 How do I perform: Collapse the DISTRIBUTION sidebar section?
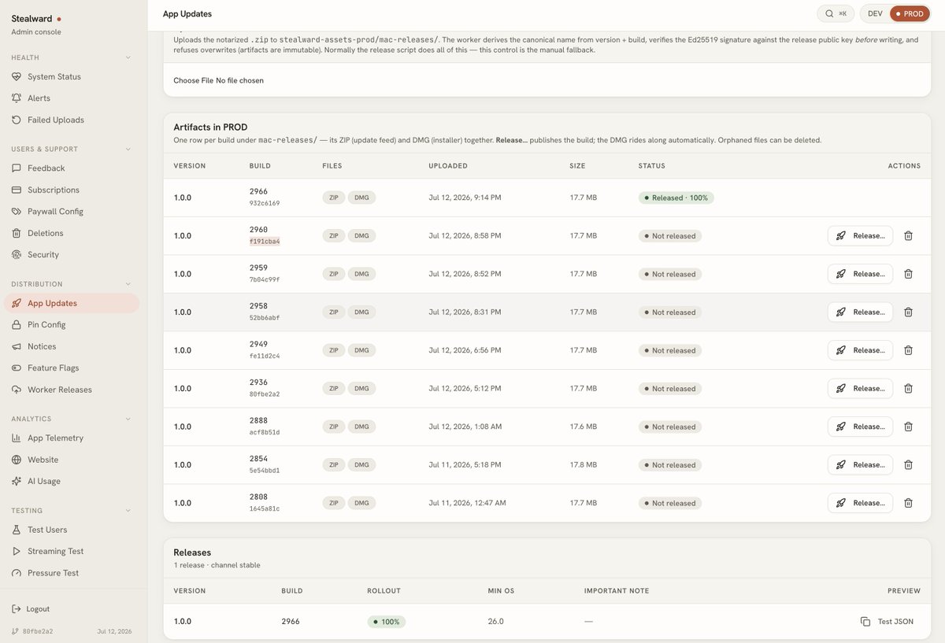(128, 284)
